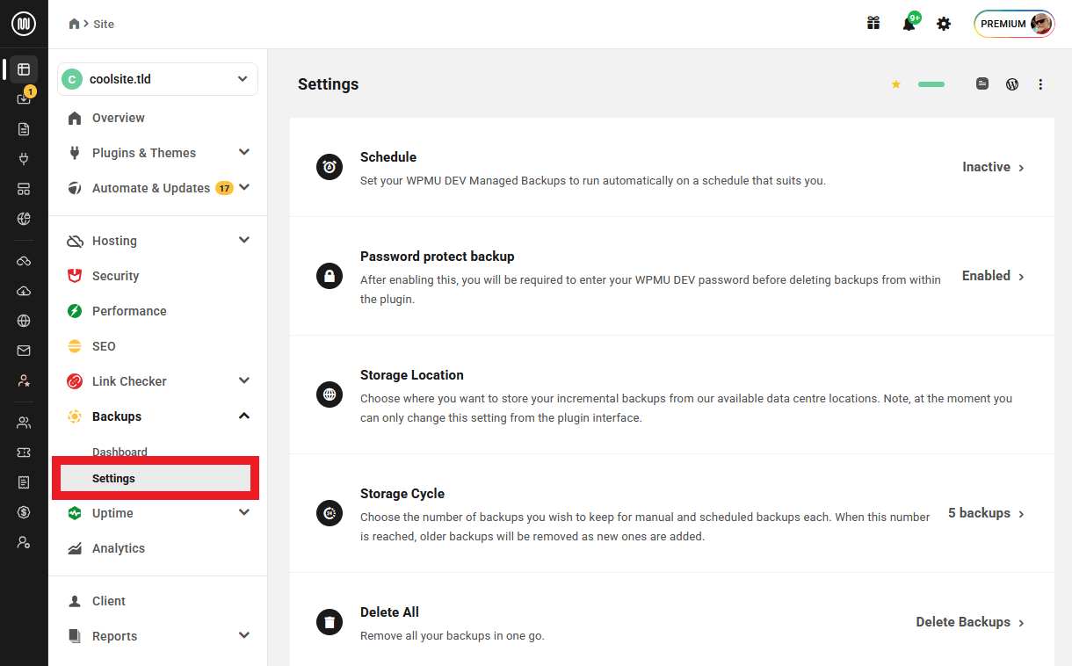1072x666 pixels.
Task: Open the gear settings icon in the top bar
Action: (944, 24)
